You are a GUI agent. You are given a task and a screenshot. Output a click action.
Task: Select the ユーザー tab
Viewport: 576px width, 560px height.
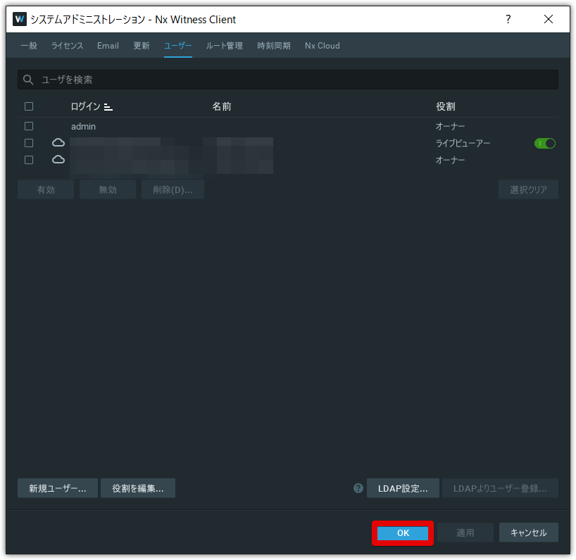click(x=177, y=46)
